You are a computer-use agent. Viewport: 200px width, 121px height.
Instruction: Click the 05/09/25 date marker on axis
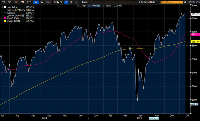154,118
